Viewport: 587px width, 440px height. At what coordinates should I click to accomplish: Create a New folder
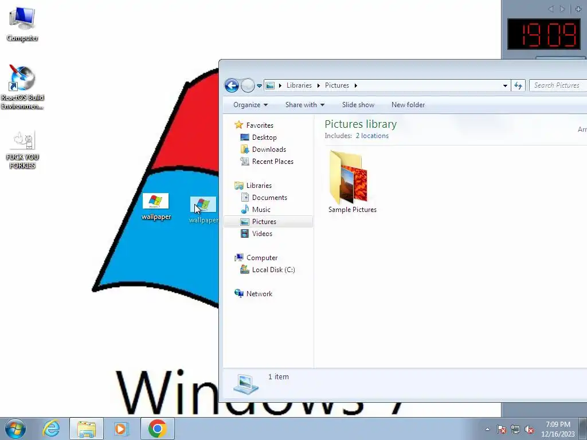click(408, 105)
